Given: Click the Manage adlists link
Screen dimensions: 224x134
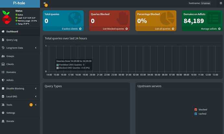Looking at the screenshot, I should click(210, 29).
